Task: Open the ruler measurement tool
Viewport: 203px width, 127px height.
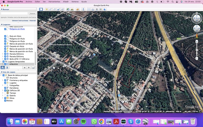Action: 83,9
